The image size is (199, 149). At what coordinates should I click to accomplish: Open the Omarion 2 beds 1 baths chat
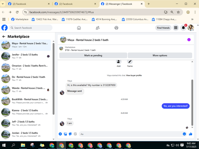click(25, 67)
